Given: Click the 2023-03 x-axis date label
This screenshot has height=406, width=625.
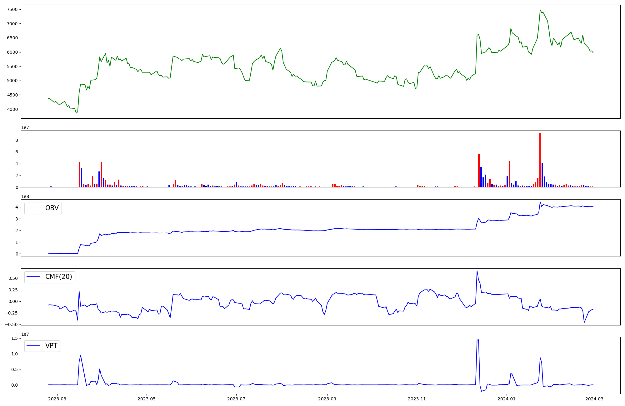Looking at the screenshot, I should 57,399.
